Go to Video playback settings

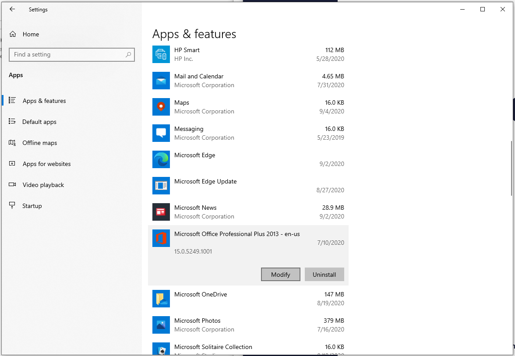pyautogui.click(x=43, y=185)
